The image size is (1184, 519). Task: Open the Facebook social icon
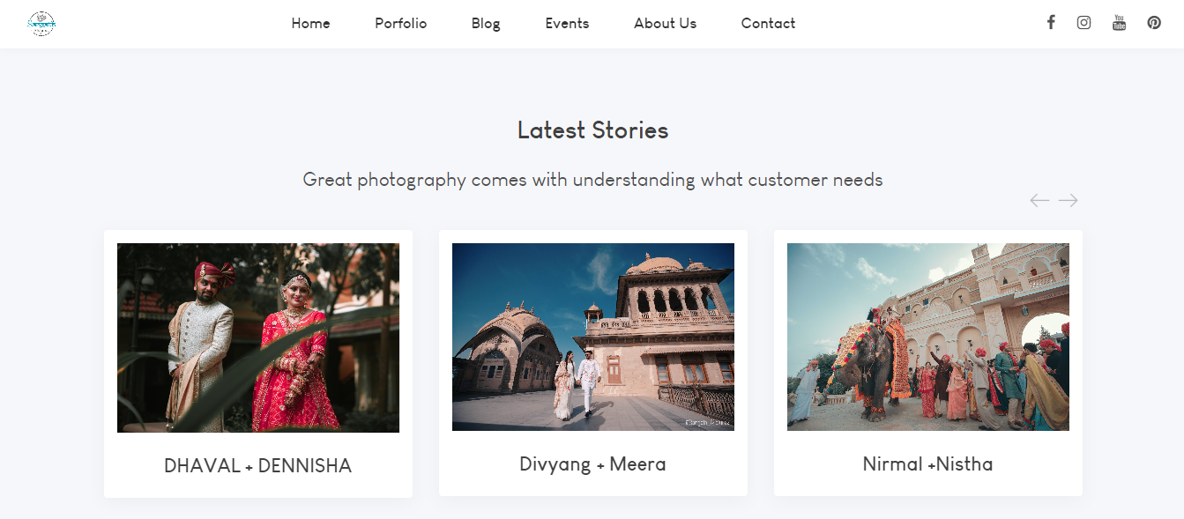point(1051,23)
